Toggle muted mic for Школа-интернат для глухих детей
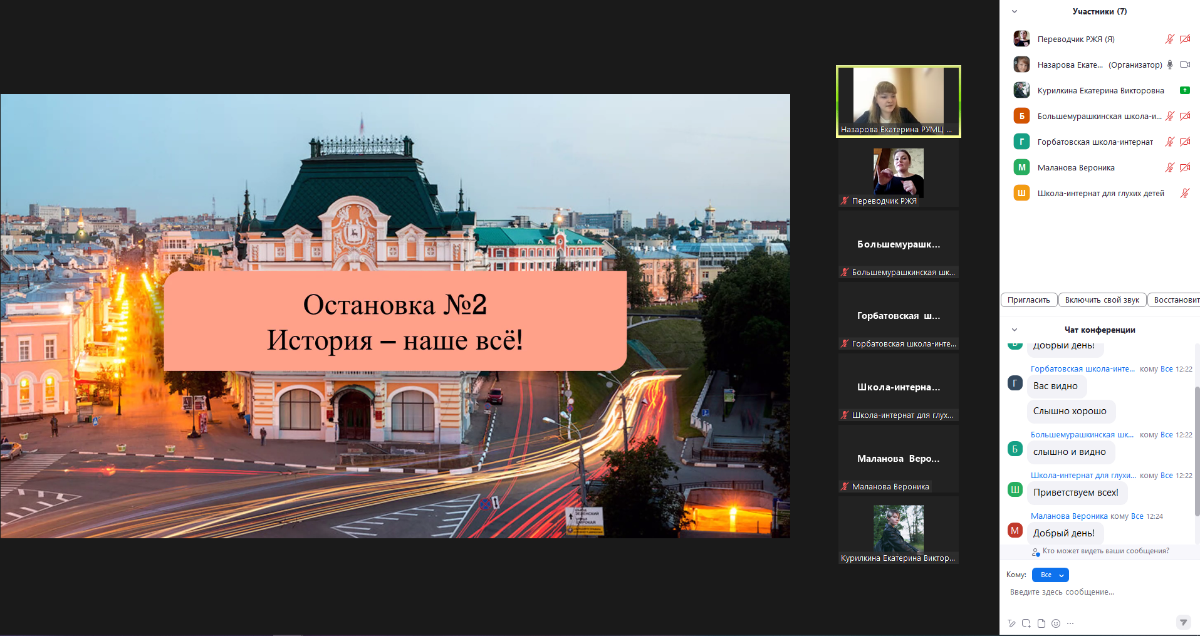This screenshot has width=1200, height=636. tap(1184, 193)
